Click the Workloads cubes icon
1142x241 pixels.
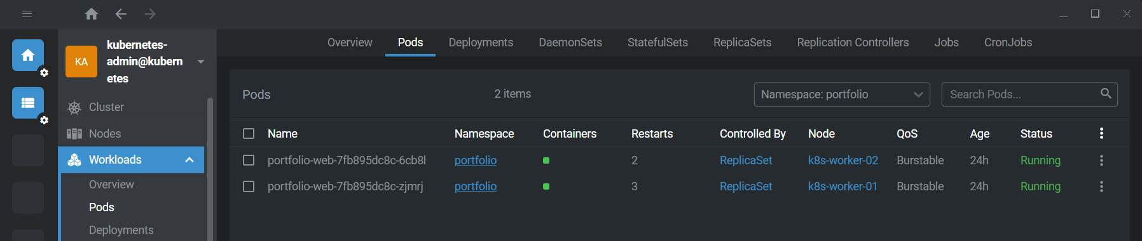point(74,160)
